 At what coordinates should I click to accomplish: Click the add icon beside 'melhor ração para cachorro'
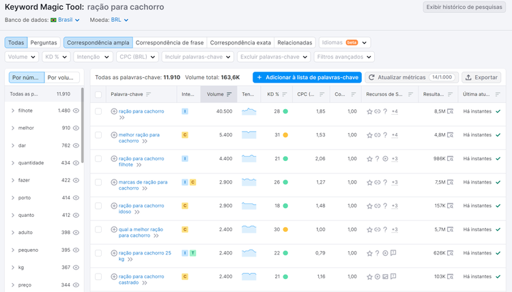(114, 135)
